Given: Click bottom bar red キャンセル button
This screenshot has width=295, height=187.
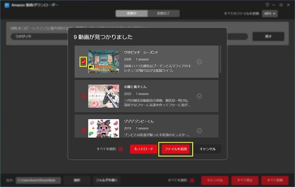Looking at the screenshot, I should point(215,181).
